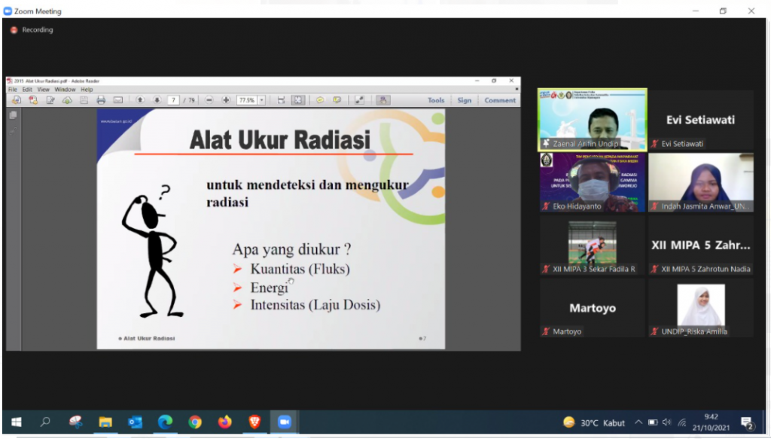Go to next page with down arrow

click(157, 100)
